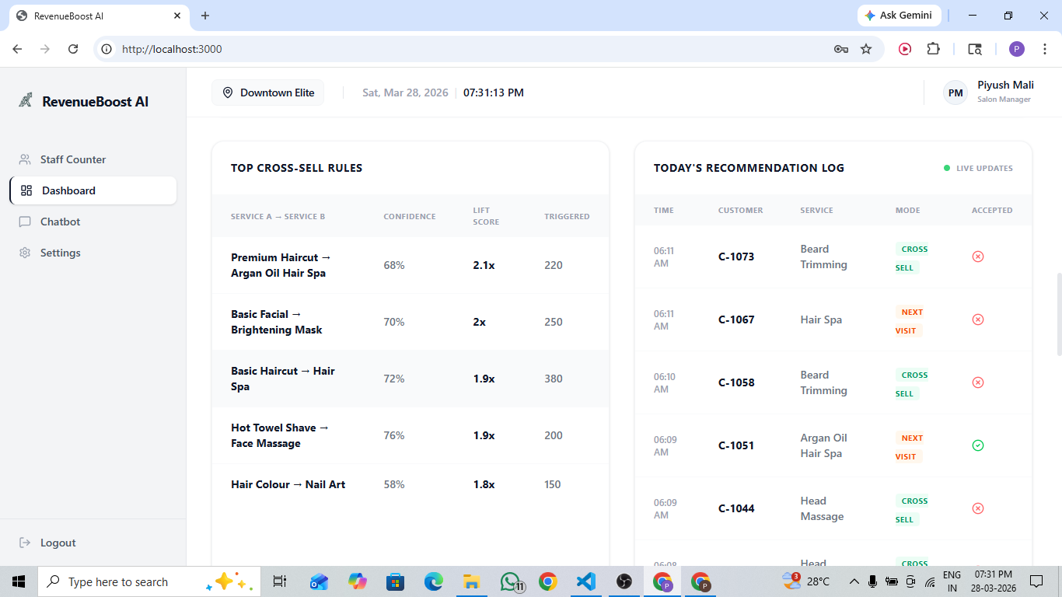Click the Live Updates indicator

(978, 168)
